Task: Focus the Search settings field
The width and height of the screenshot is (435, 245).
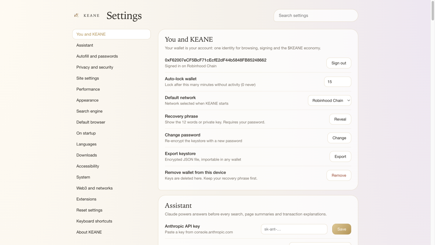Action: (316, 15)
